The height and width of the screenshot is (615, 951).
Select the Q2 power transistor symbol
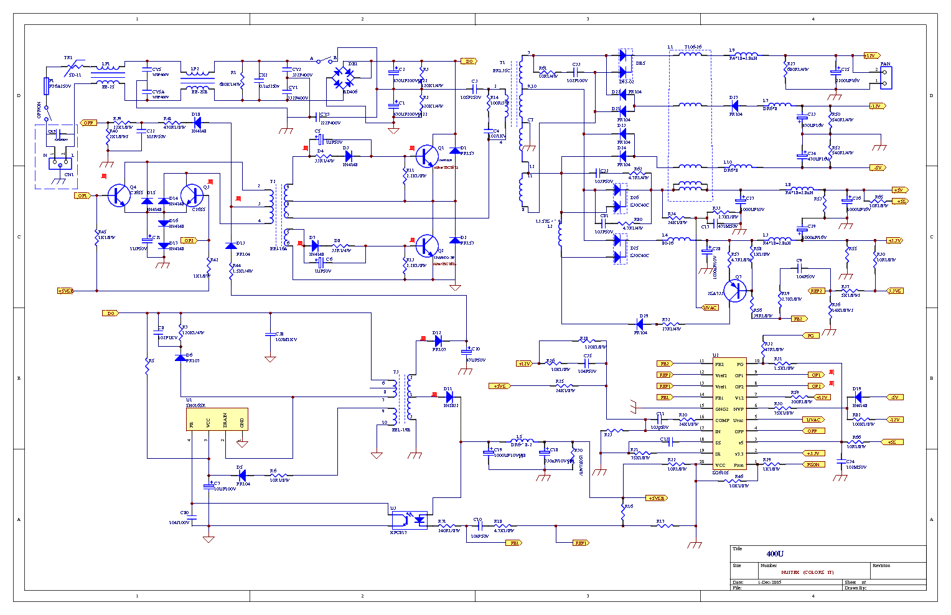pyautogui.click(x=427, y=246)
